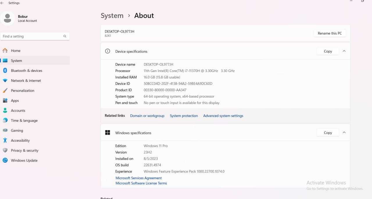Click the processor i7-11370H value text
The height and width of the screenshot is (199, 372).
189,71
